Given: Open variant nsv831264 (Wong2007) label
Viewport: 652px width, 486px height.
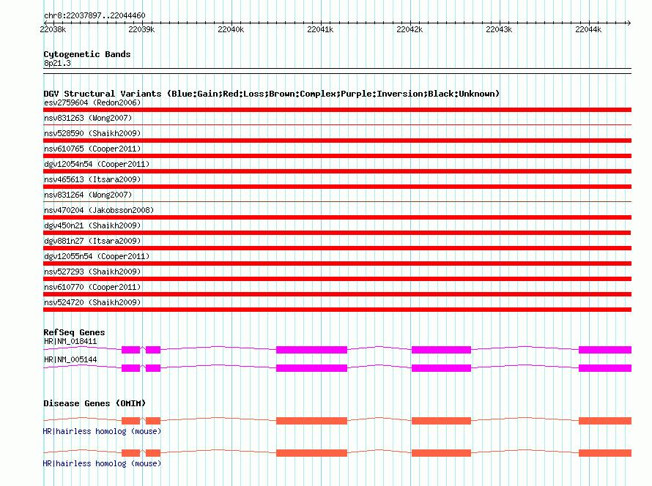Looking at the screenshot, I should coord(88,195).
